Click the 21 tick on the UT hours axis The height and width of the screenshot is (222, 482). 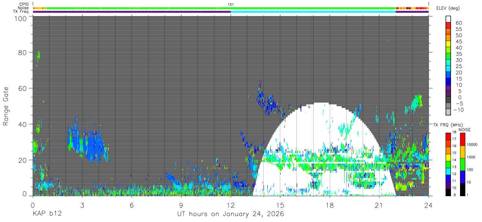click(379, 205)
